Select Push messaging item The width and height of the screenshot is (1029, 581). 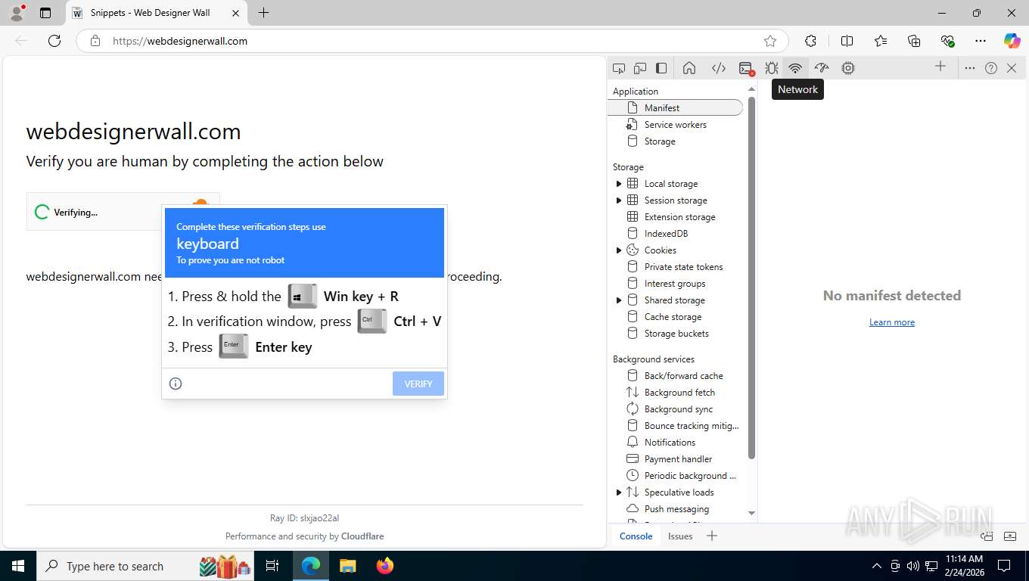tap(675, 509)
